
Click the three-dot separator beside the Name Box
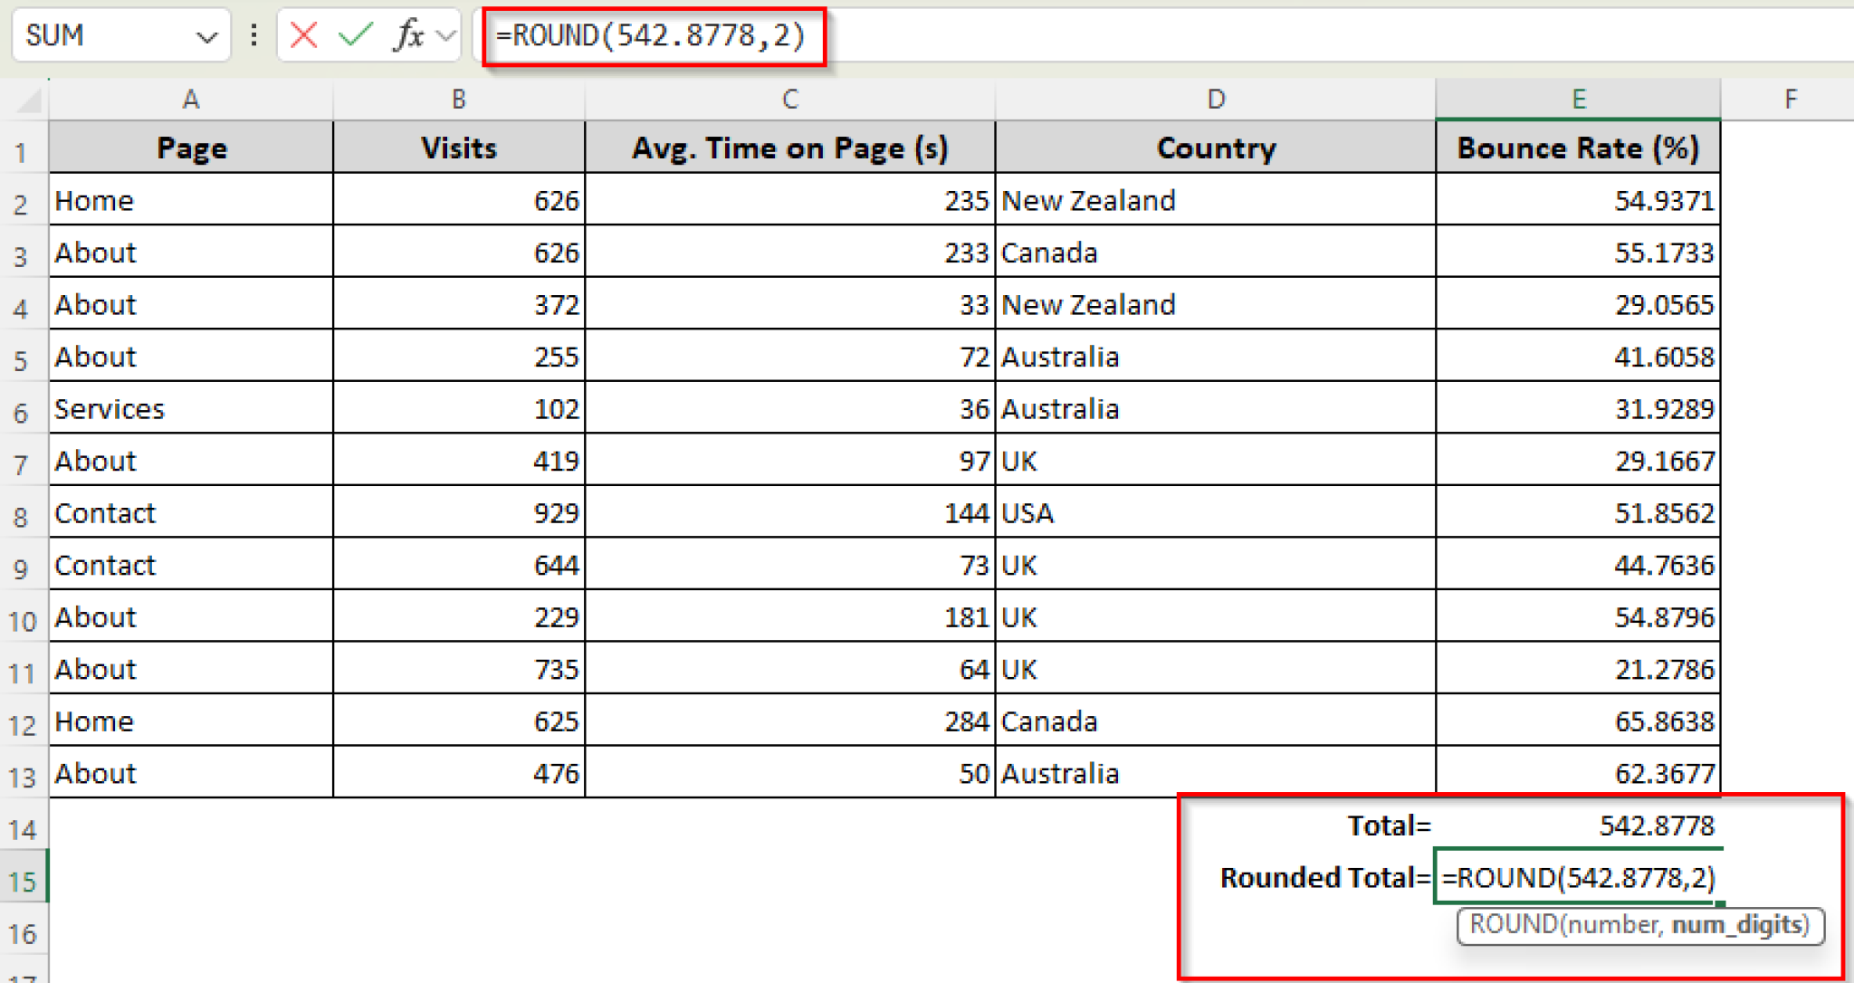tap(253, 36)
